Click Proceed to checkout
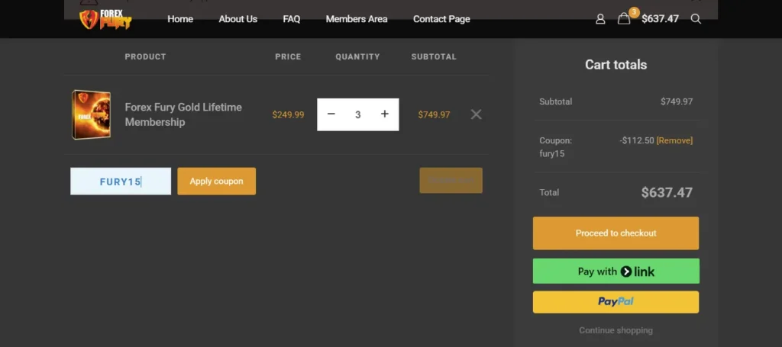The height and width of the screenshot is (347, 782). point(616,233)
